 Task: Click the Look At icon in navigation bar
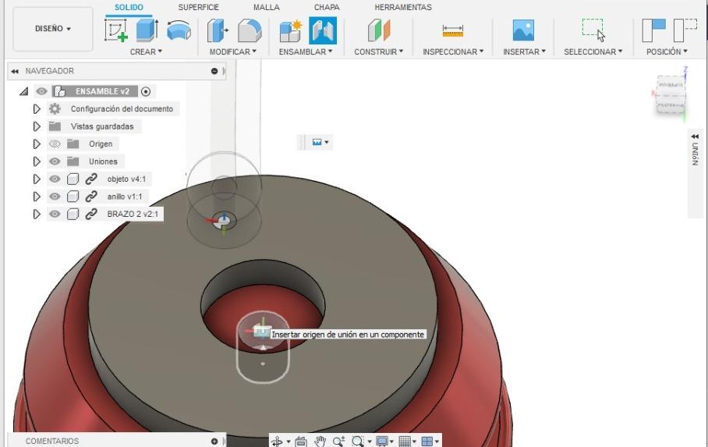301,441
